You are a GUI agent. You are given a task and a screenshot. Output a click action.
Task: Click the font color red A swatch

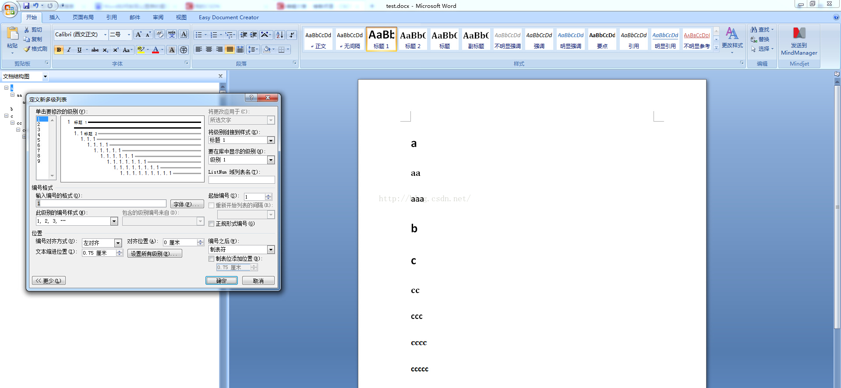click(155, 50)
